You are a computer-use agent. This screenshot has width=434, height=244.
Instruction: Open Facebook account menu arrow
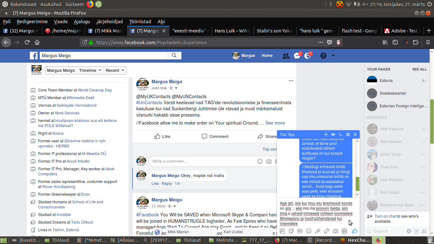tap(333, 56)
